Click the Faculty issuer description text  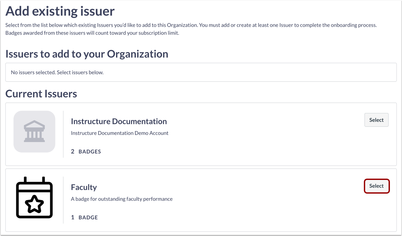point(122,199)
